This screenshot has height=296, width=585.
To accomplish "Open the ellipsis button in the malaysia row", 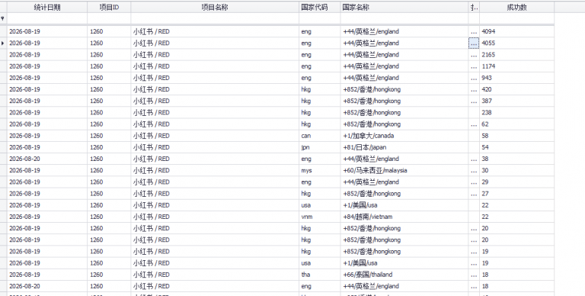I will pos(475,171).
